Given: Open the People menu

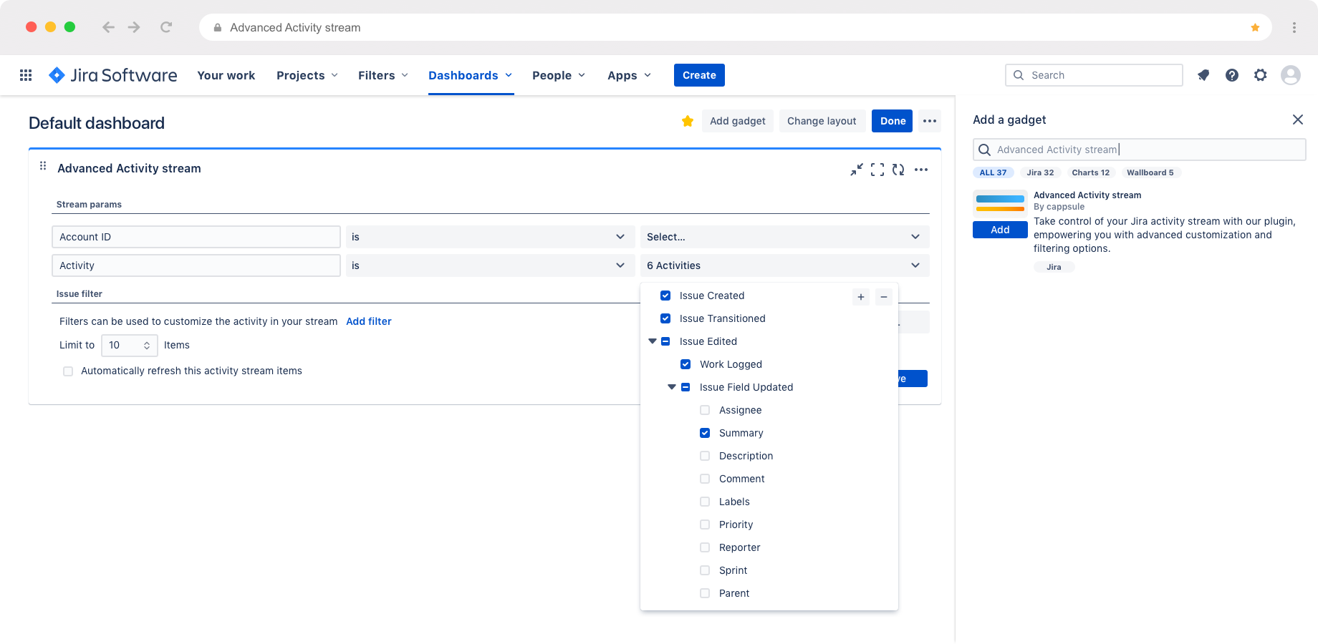Looking at the screenshot, I should pyautogui.click(x=559, y=75).
